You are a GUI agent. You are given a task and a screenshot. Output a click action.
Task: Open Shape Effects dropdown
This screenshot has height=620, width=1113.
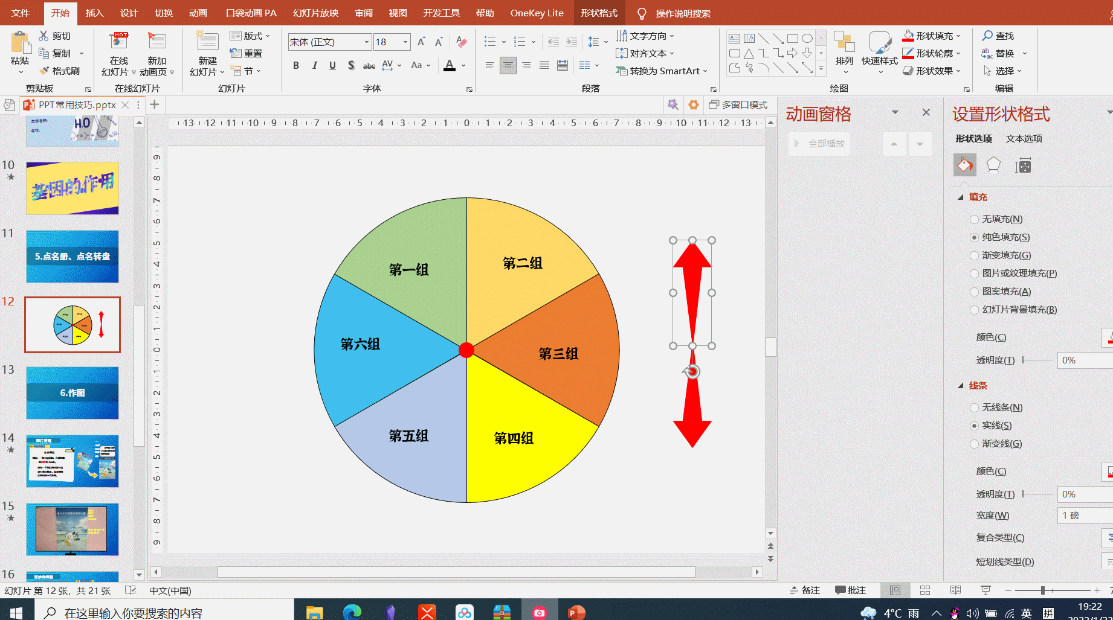pyautogui.click(x=958, y=71)
